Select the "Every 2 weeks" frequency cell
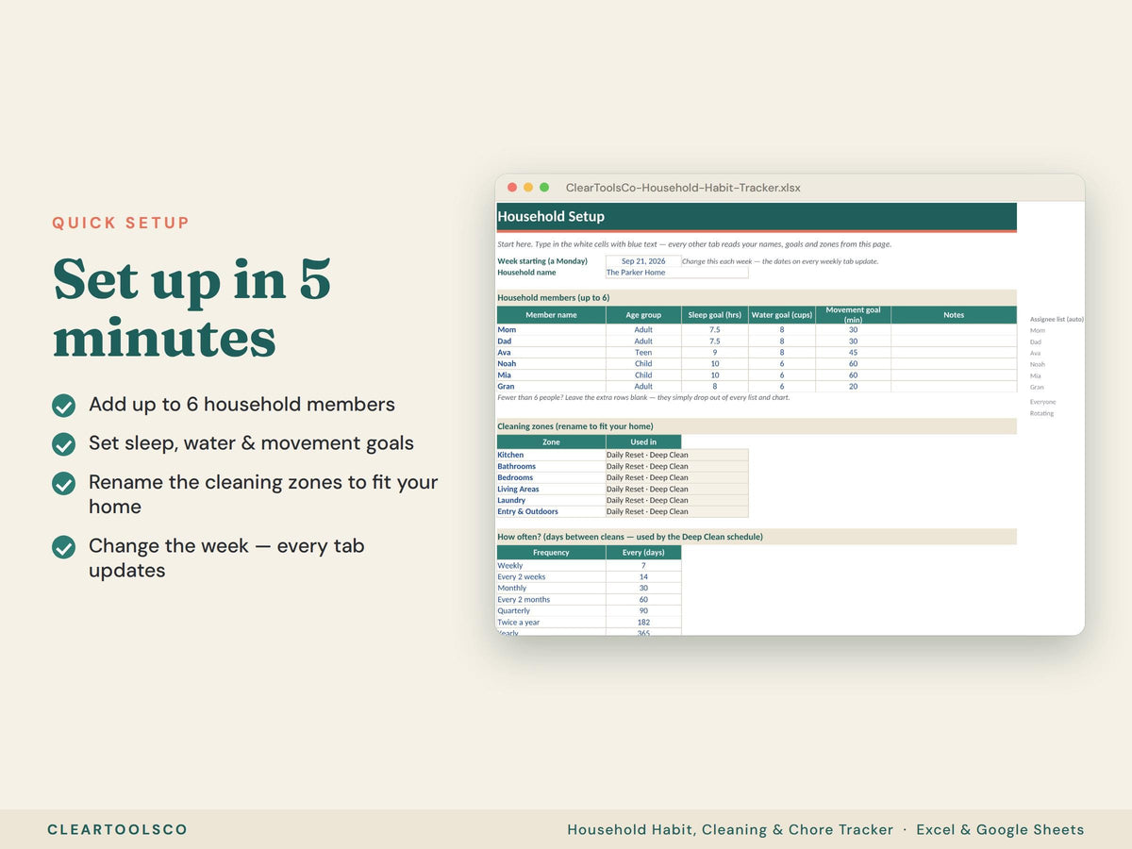This screenshot has height=849, width=1132. point(551,577)
